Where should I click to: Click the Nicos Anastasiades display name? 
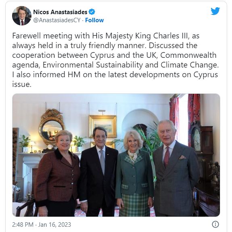click(x=60, y=12)
